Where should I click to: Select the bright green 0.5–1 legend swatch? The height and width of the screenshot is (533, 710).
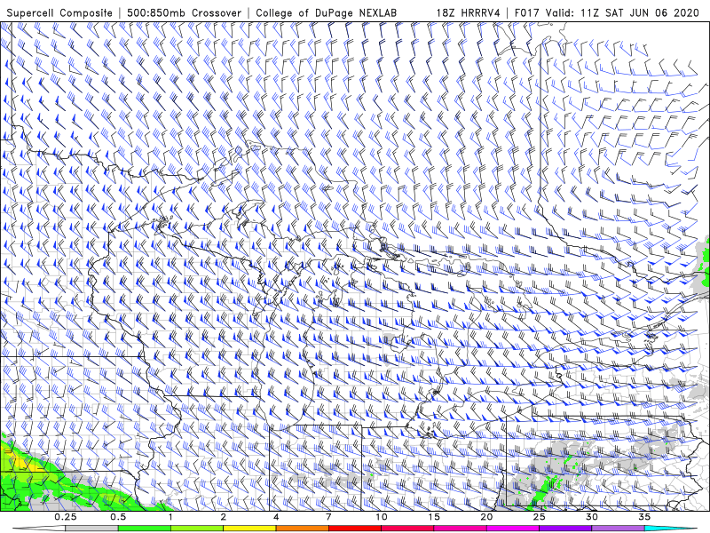point(144,529)
